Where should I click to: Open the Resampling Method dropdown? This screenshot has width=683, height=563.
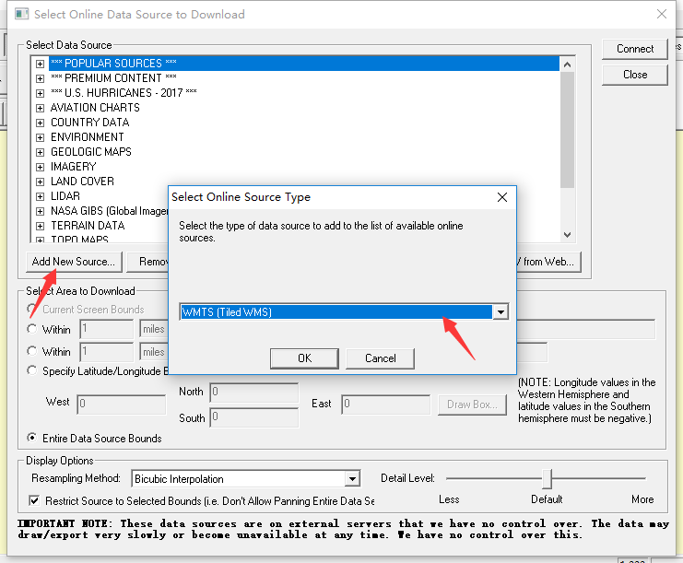point(351,479)
